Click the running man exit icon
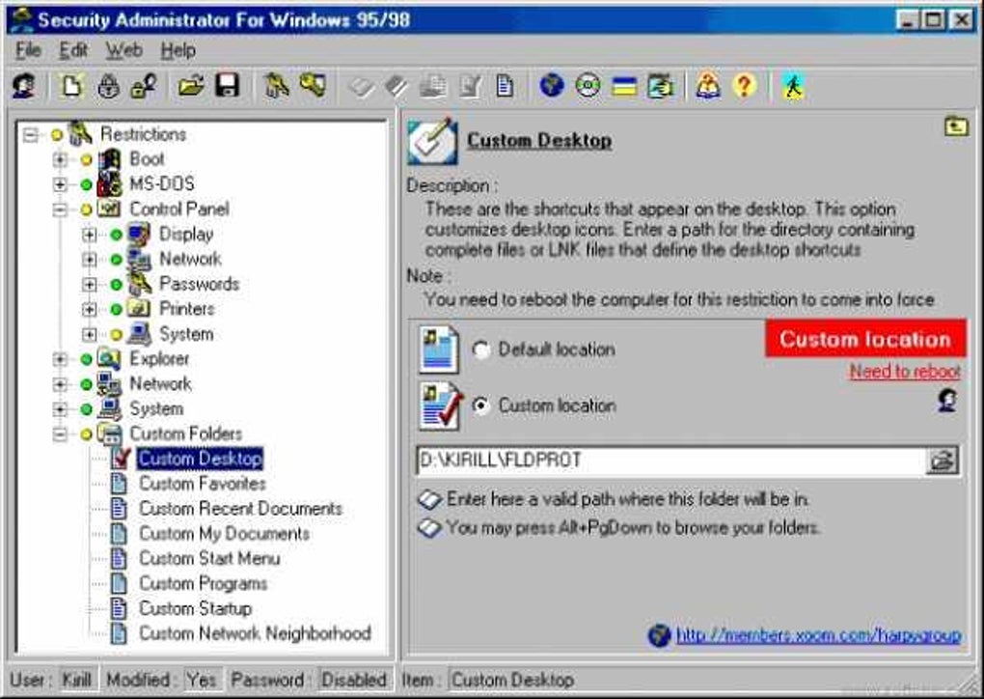Viewport: 984px width, 699px height. (x=793, y=86)
